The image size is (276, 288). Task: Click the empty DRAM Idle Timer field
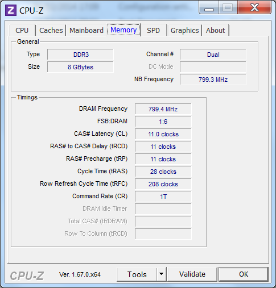[x=163, y=209]
